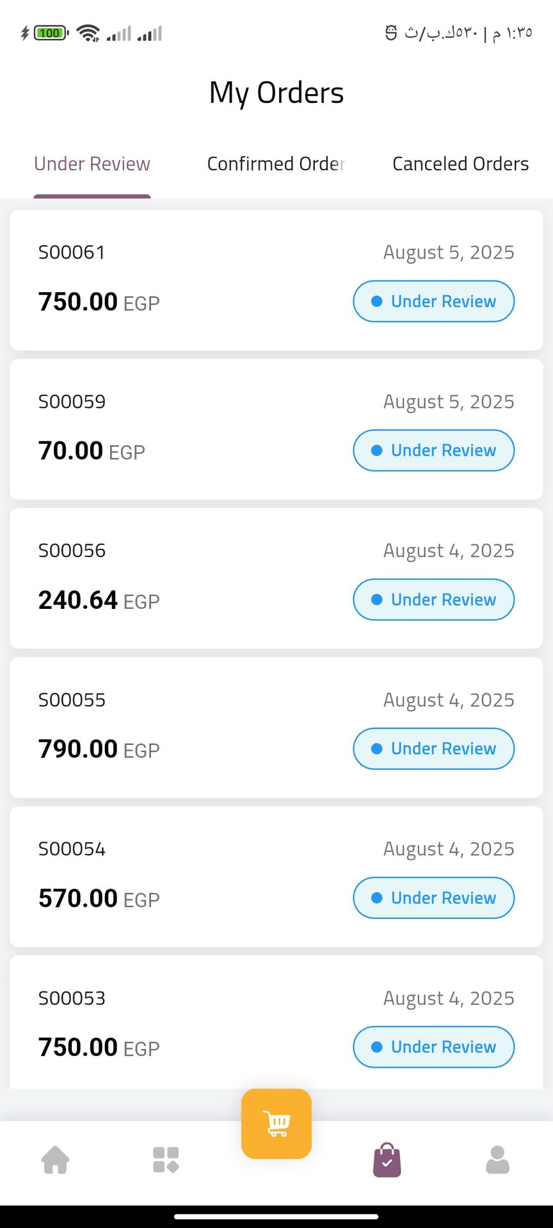Tap the orange shopping cart button
This screenshot has width=553, height=1228.
click(276, 1124)
